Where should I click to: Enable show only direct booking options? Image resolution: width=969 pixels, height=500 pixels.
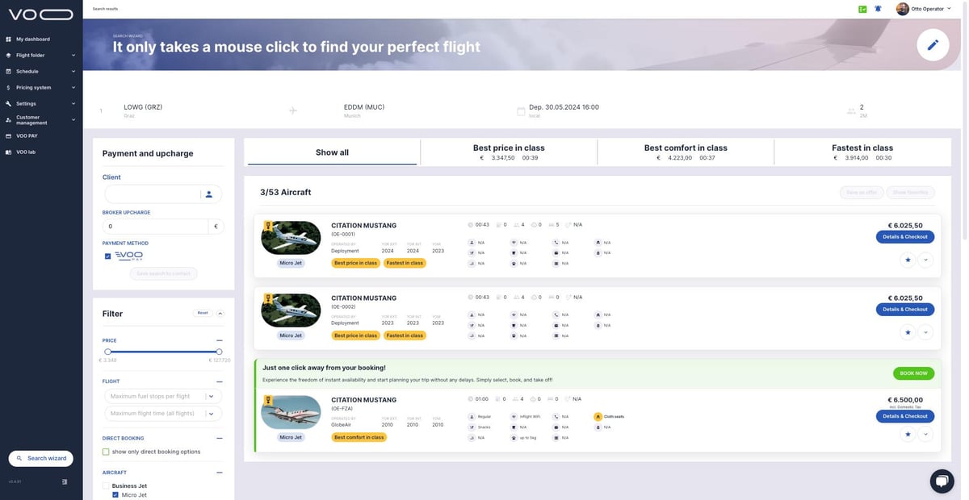tap(106, 452)
